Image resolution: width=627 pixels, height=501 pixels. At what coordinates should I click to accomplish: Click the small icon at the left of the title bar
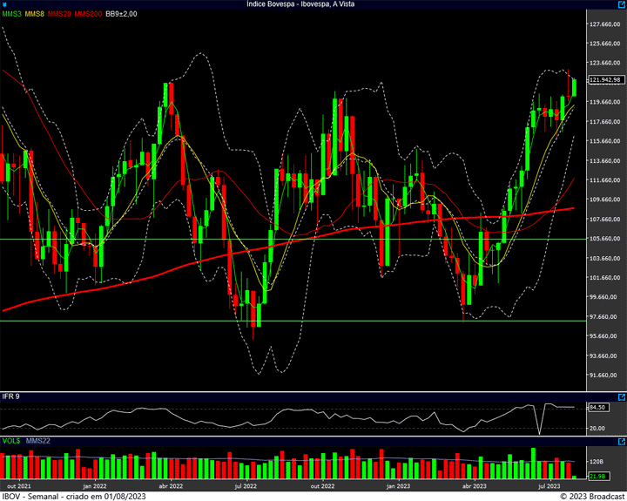pos(4,4)
